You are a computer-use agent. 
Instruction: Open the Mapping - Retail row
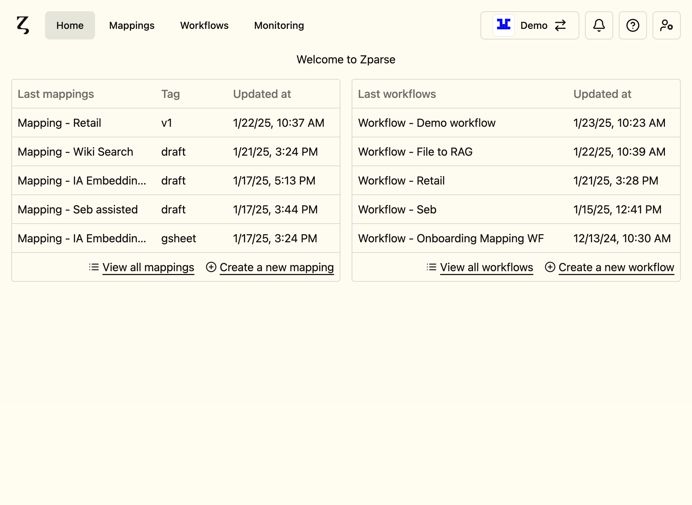(x=176, y=123)
